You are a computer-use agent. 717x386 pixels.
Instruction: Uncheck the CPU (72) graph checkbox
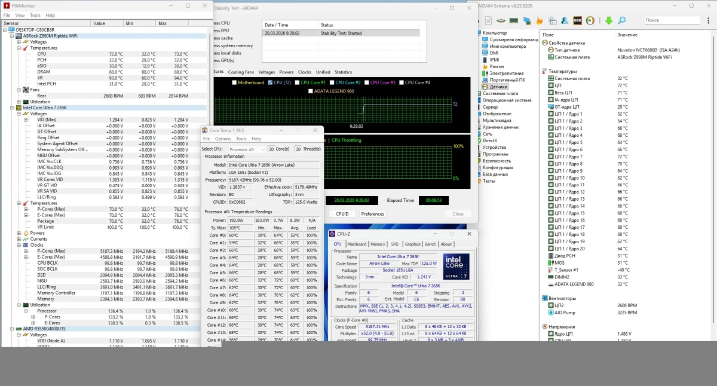(x=271, y=82)
